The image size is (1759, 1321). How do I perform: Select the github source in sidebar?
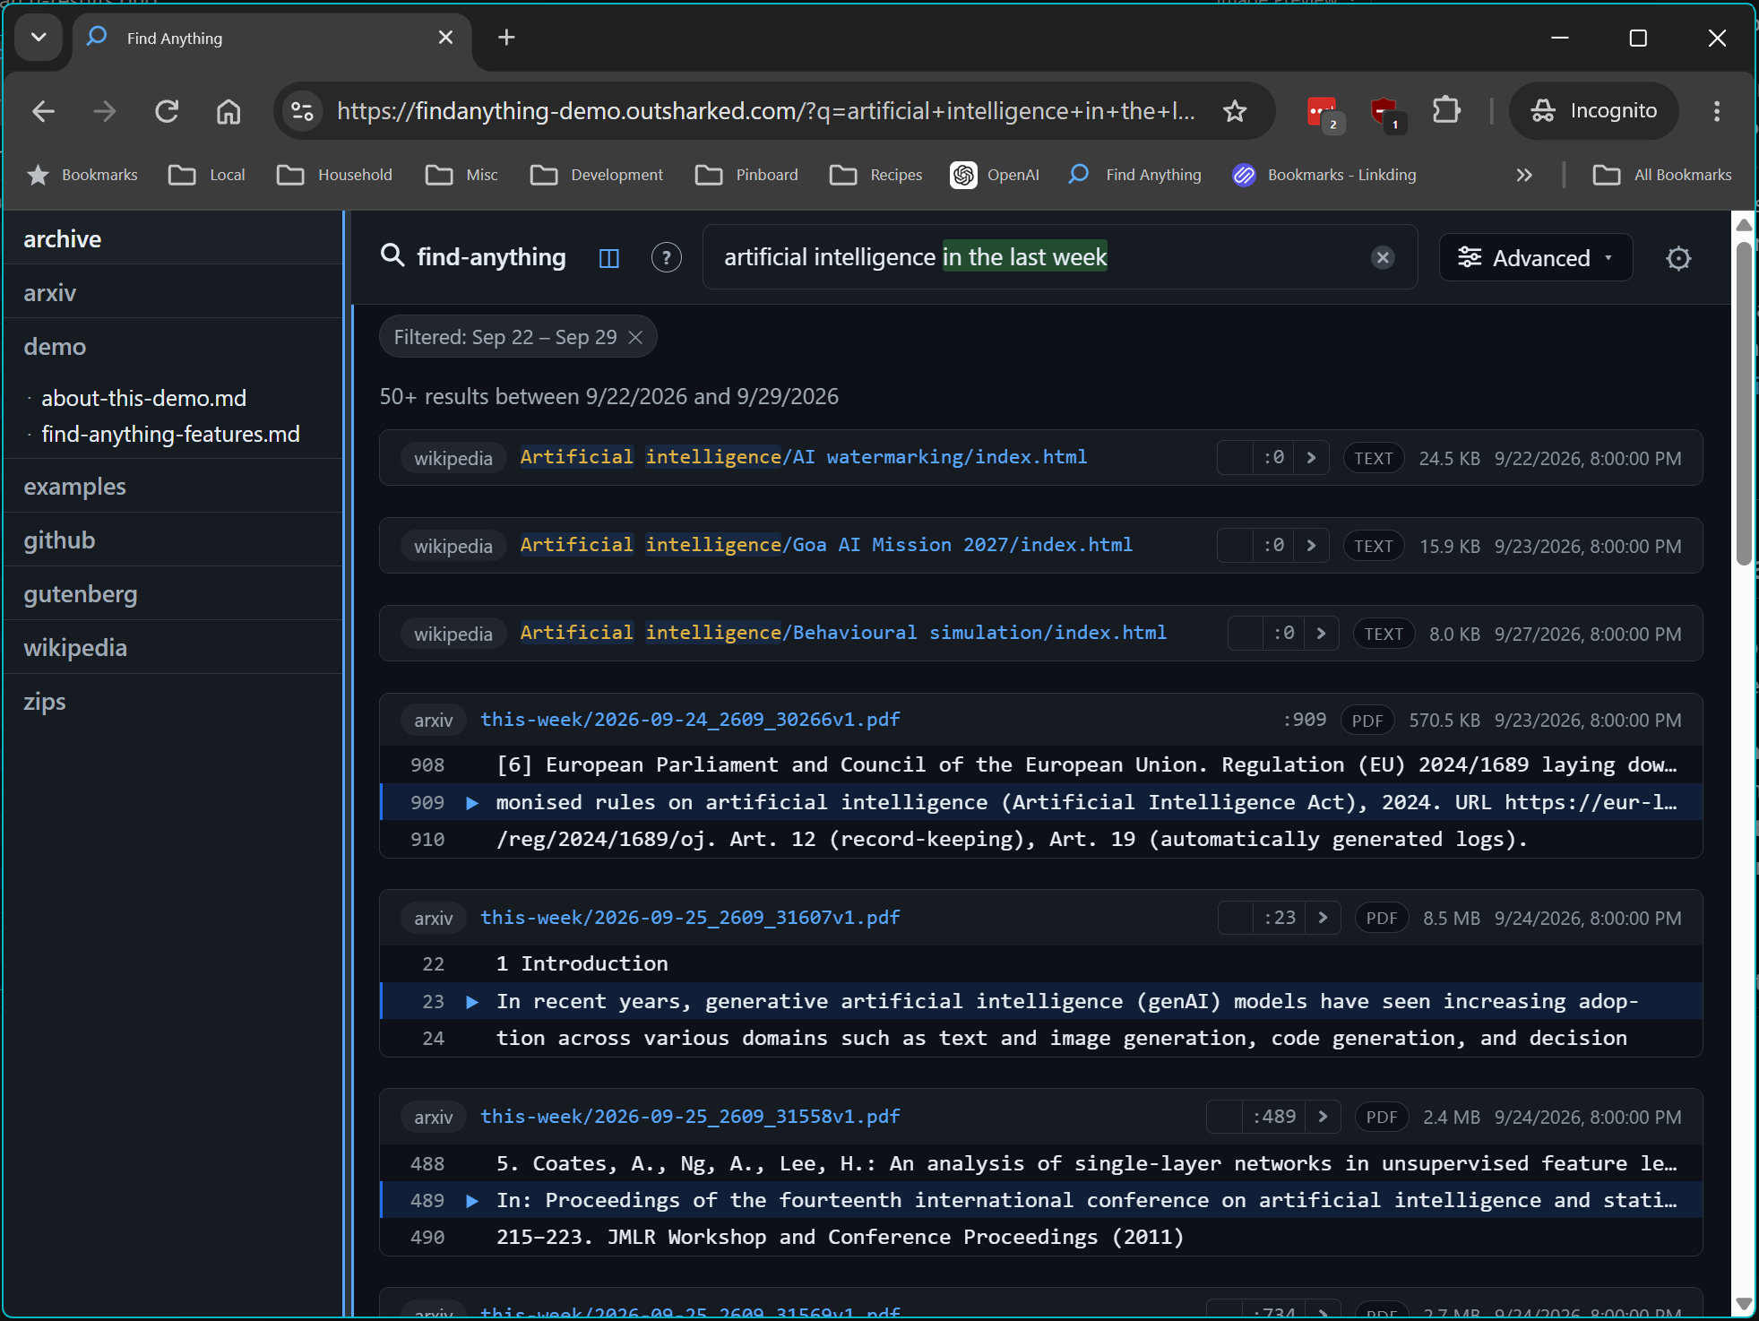[x=173, y=540]
